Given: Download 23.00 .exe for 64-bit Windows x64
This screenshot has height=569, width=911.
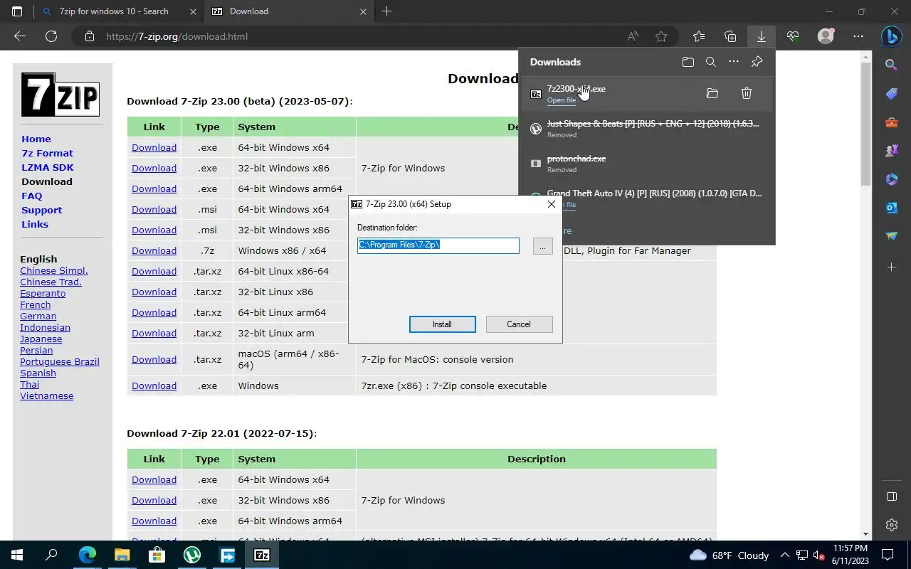Looking at the screenshot, I should pos(154,147).
